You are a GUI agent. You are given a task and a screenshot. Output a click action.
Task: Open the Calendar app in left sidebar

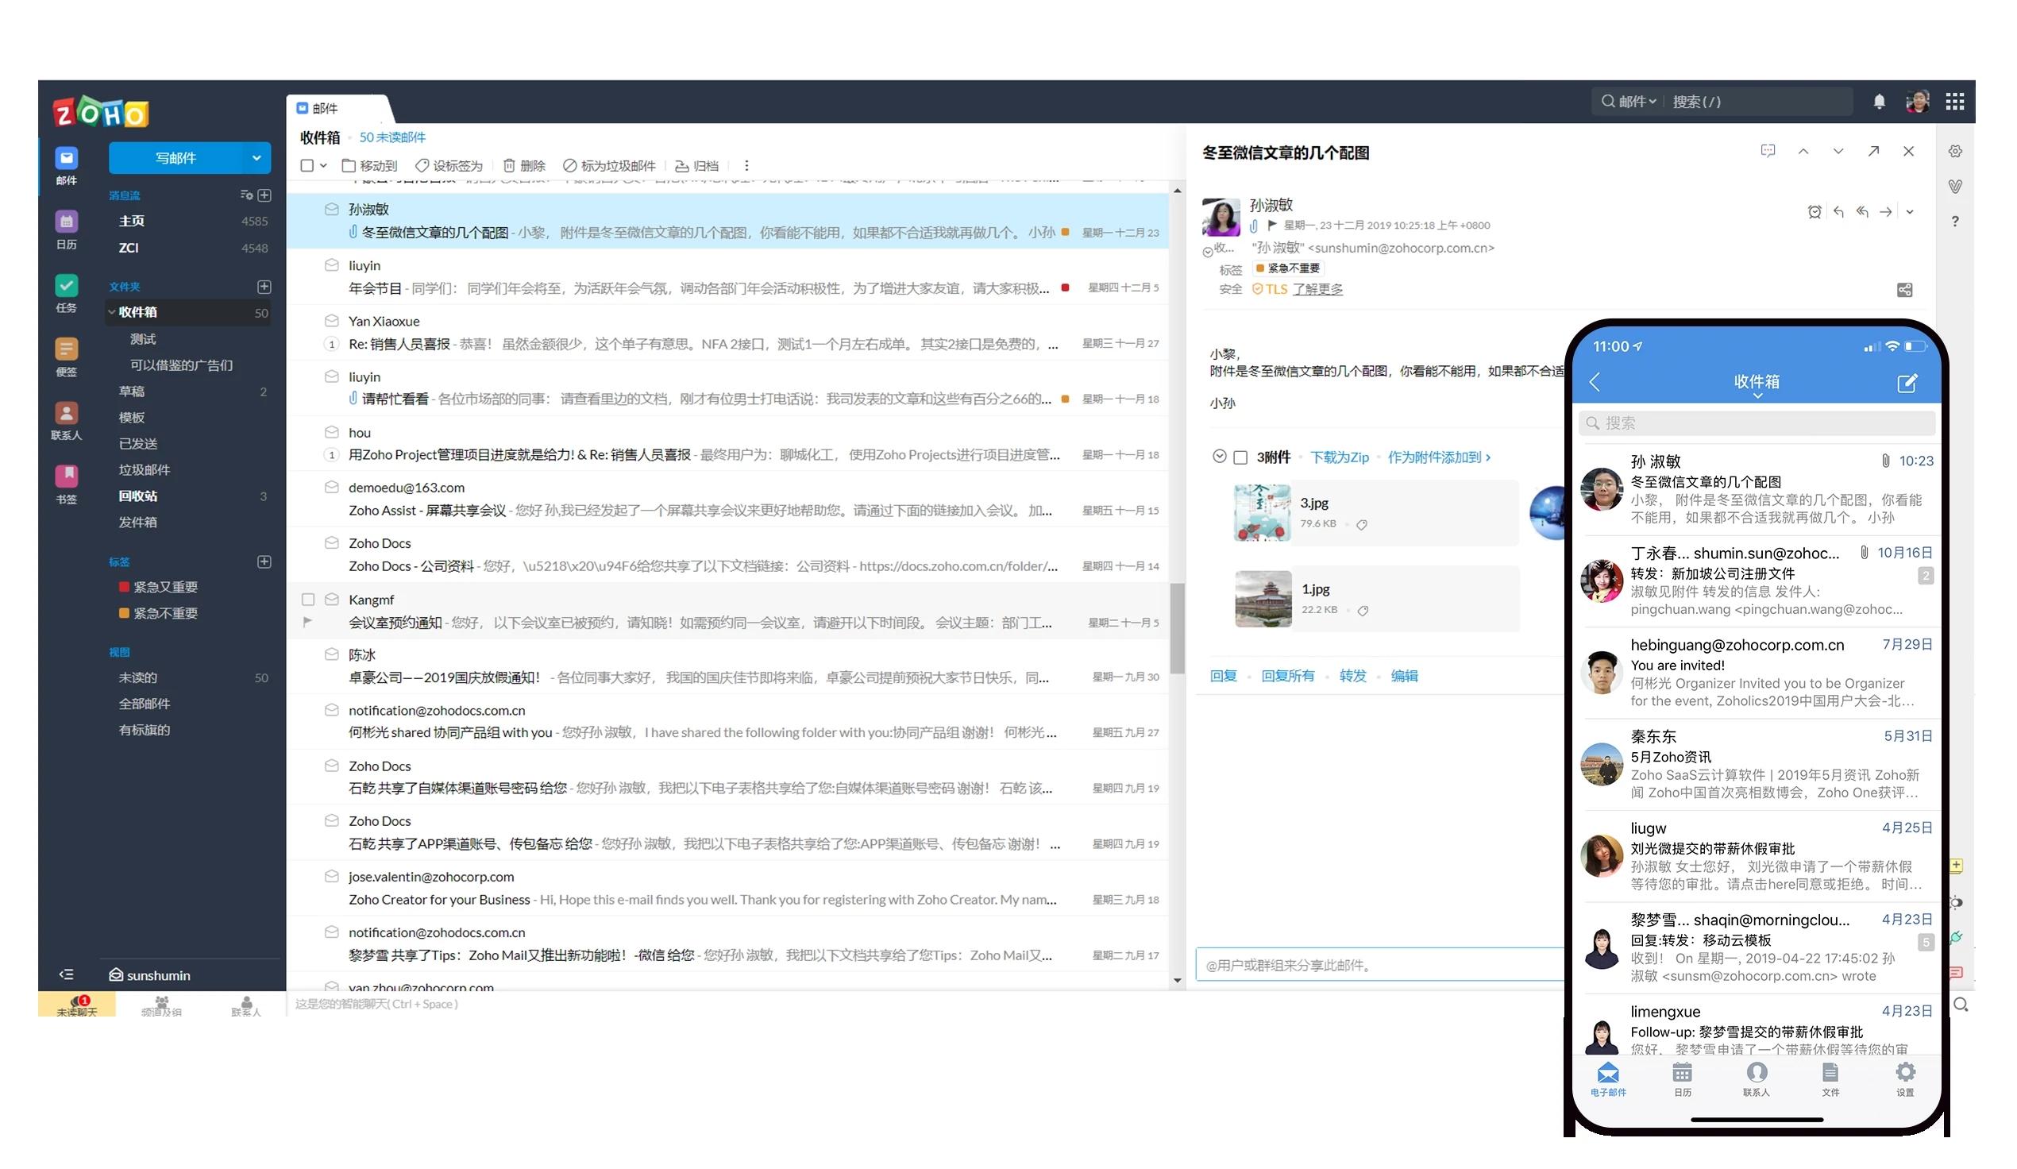click(x=67, y=222)
